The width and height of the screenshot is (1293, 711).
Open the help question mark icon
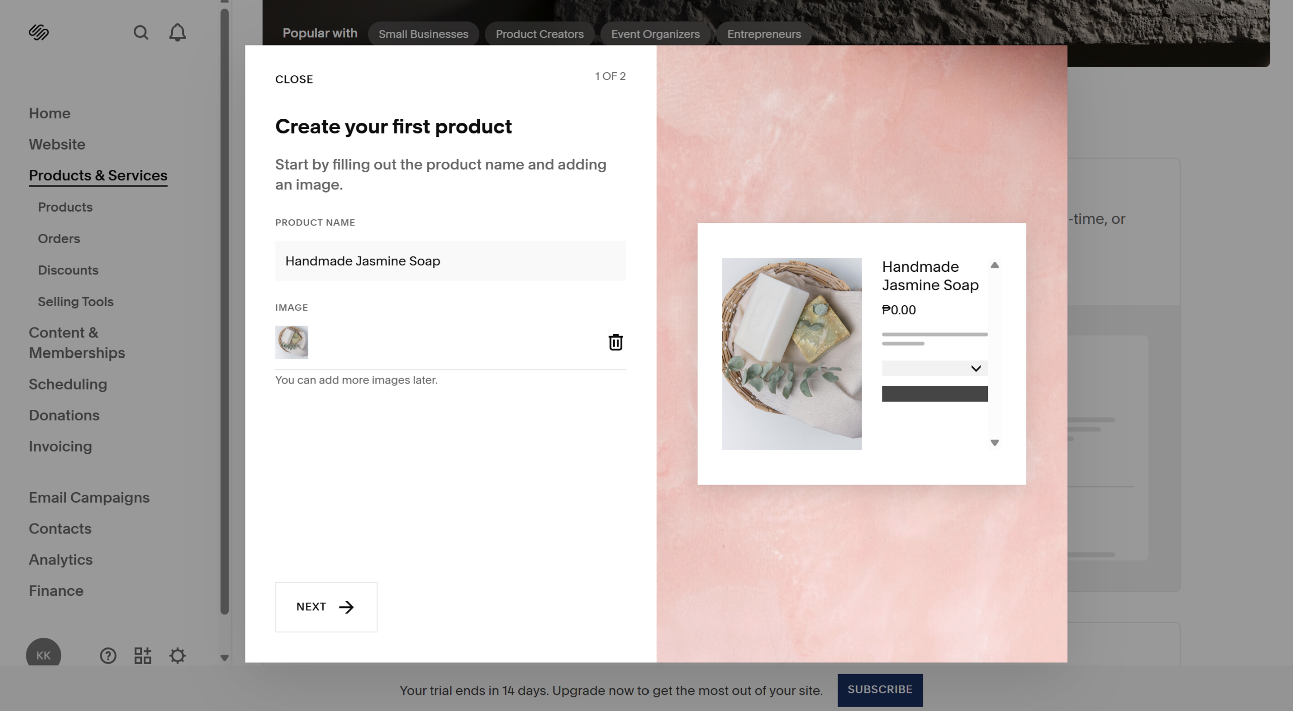click(108, 655)
